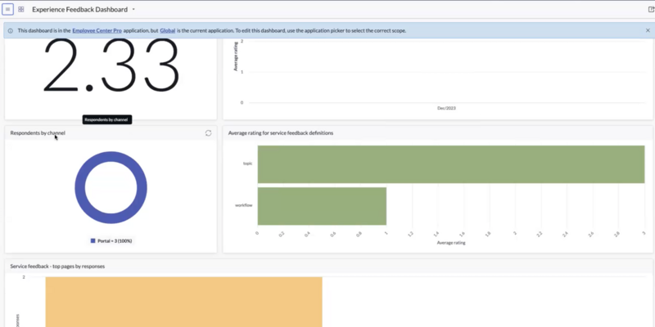
Task: Toggle the Portal = 3 (100%) legend item
Action: coord(111,240)
